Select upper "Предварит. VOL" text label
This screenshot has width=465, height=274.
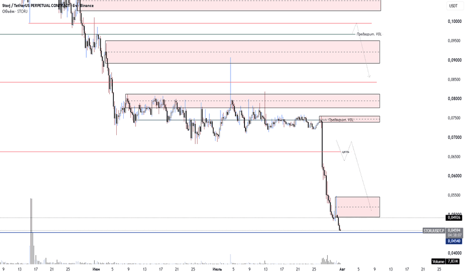tap(369, 34)
